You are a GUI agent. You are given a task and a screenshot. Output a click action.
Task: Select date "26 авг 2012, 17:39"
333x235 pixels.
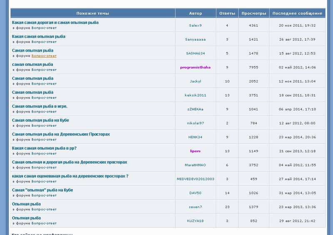pyautogui.click(x=297, y=40)
